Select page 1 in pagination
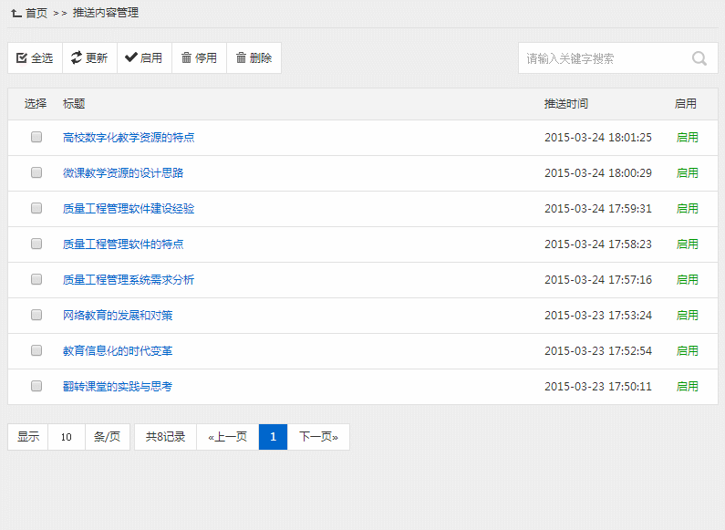 [273, 437]
